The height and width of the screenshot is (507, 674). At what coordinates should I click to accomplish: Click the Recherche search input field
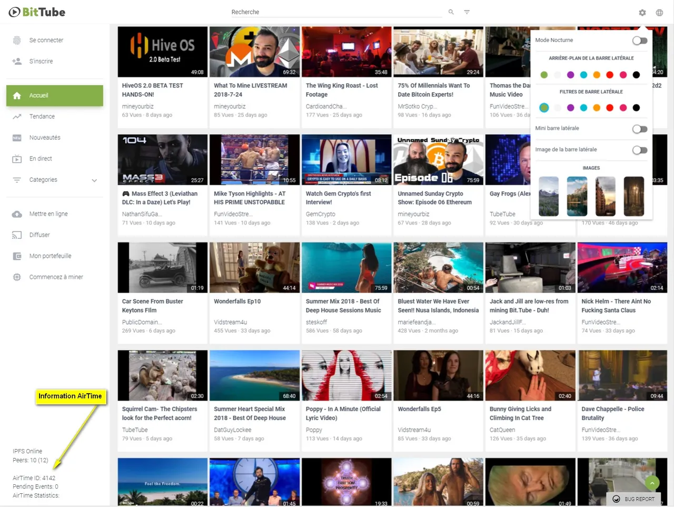(337, 12)
